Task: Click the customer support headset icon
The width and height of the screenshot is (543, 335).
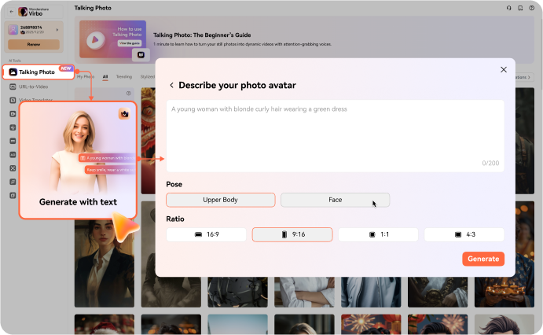Action: [509, 8]
